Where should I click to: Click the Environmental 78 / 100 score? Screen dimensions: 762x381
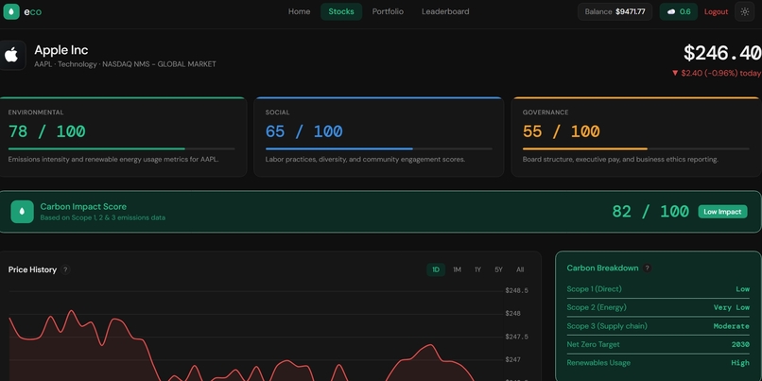click(x=46, y=131)
